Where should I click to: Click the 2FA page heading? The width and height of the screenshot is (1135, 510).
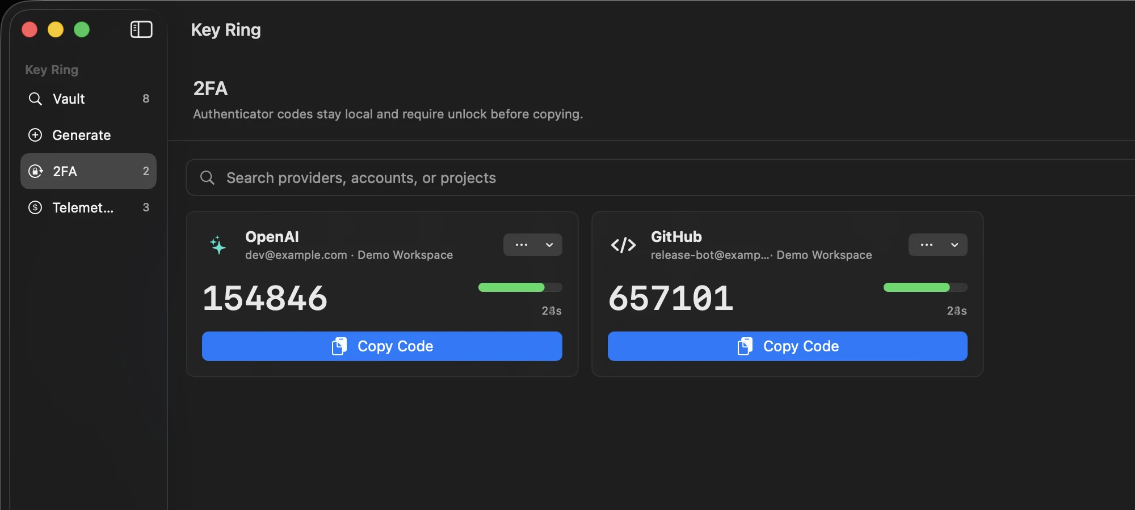(x=211, y=88)
